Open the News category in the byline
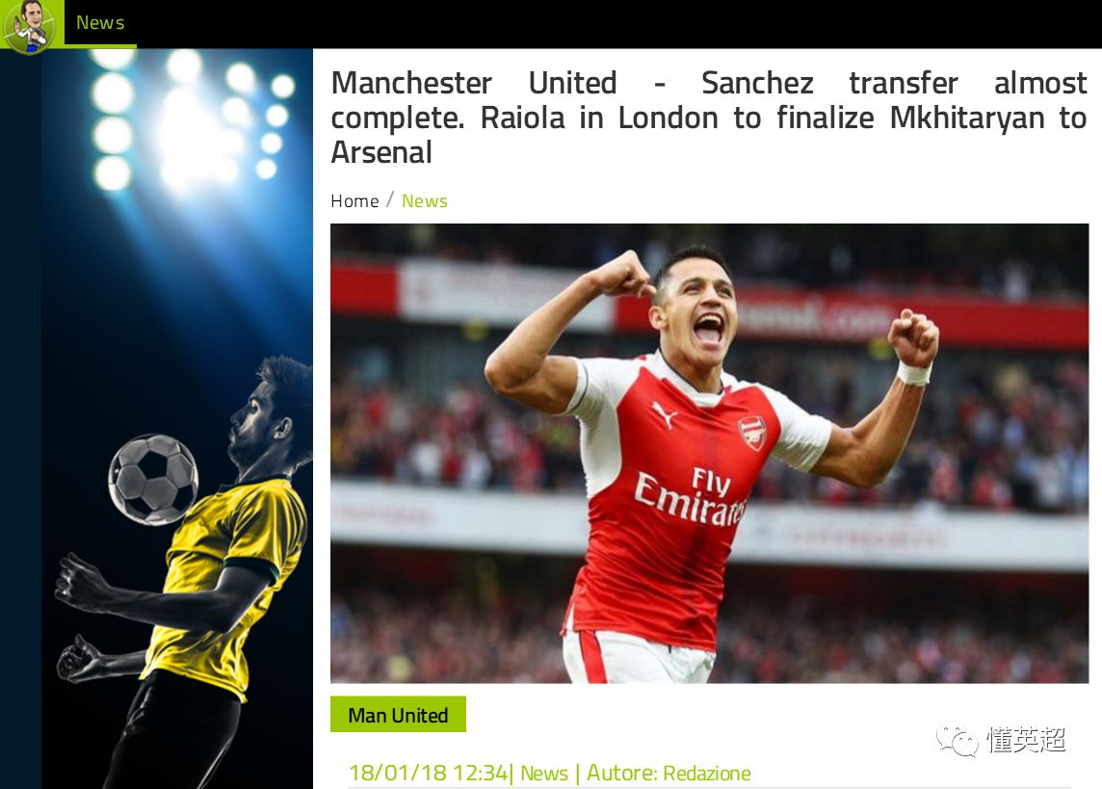The image size is (1102, 789). coord(544,774)
